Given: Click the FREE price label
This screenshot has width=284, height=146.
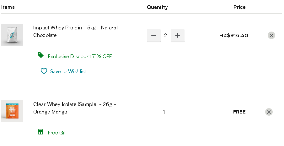Looking at the screenshot, I should [239, 112].
